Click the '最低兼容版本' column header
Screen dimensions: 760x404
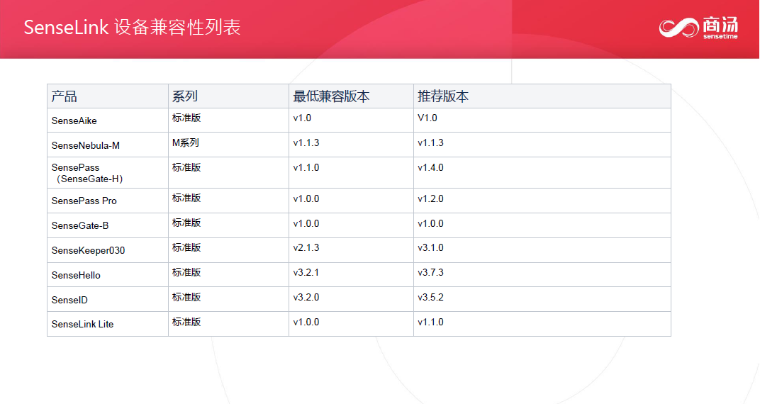[351, 96]
